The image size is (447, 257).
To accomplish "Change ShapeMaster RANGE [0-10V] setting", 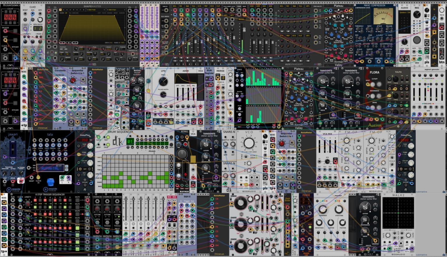I will [119, 43].
